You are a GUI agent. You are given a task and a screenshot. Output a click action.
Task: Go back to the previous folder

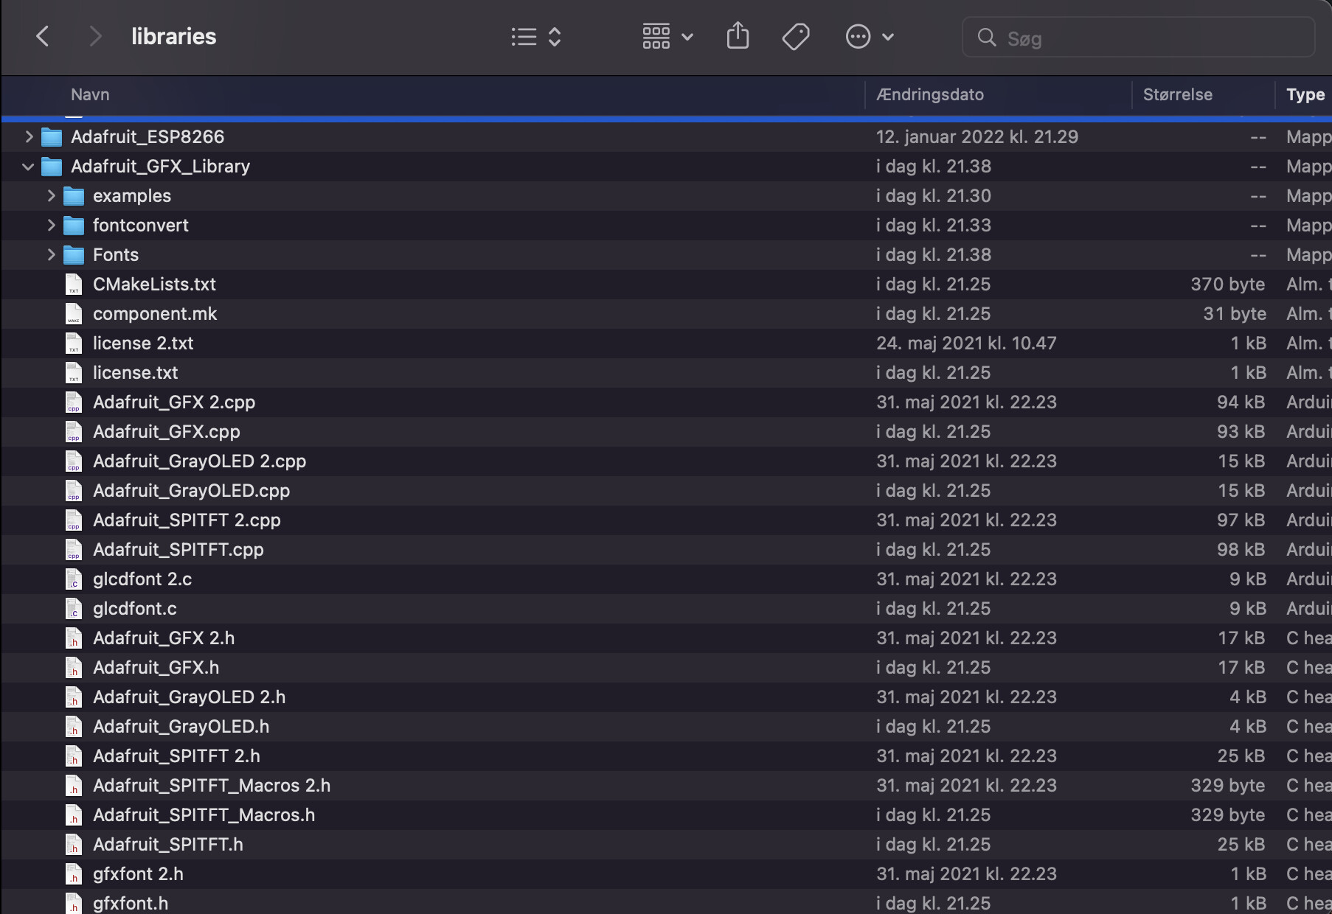click(43, 36)
